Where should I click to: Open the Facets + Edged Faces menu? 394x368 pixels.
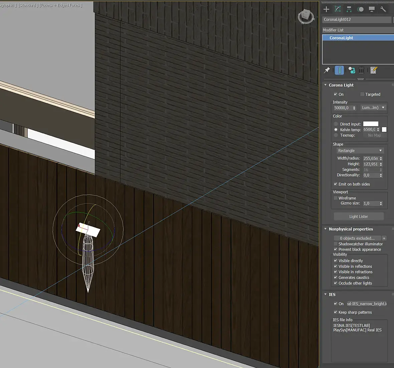click(x=60, y=5)
